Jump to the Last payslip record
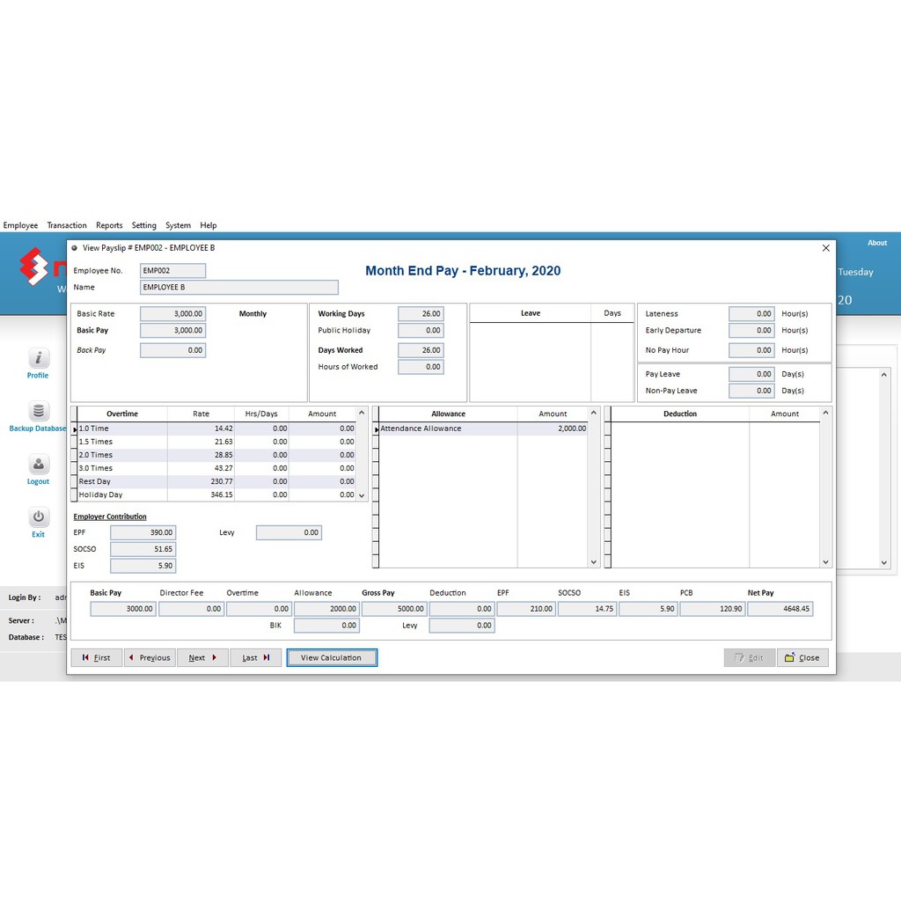This screenshot has height=901, width=901. [x=255, y=657]
